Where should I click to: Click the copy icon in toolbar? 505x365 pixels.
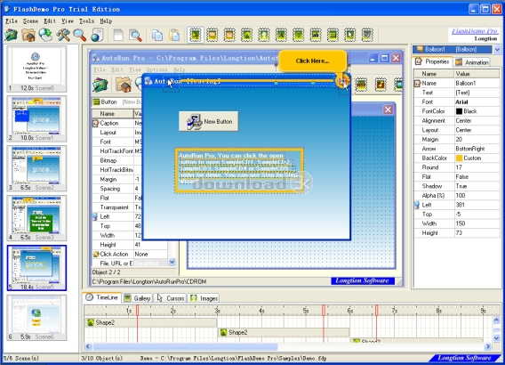click(x=156, y=35)
